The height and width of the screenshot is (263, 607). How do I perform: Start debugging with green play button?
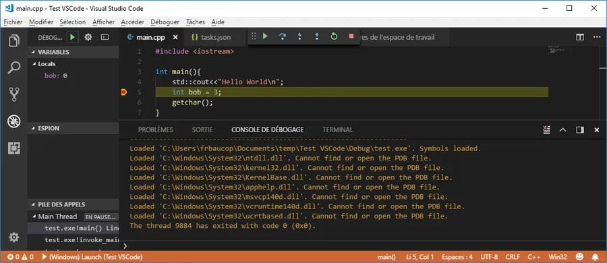click(x=72, y=37)
